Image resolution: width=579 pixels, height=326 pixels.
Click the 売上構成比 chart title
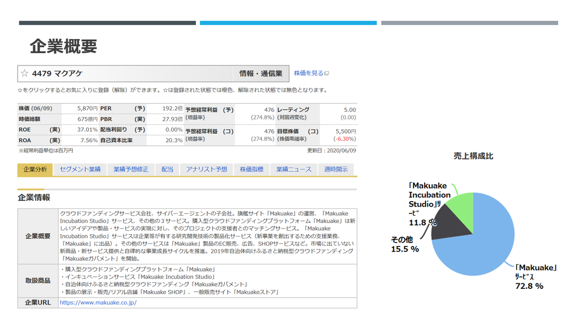click(x=473, y=156)
